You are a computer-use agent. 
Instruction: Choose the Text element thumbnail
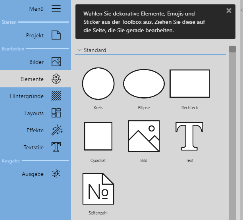189,136
